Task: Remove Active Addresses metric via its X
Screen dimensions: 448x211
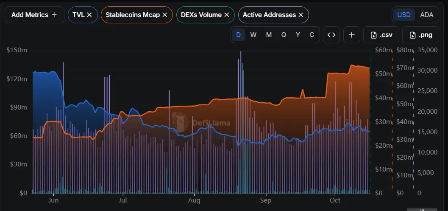Action: pos(301,15)
